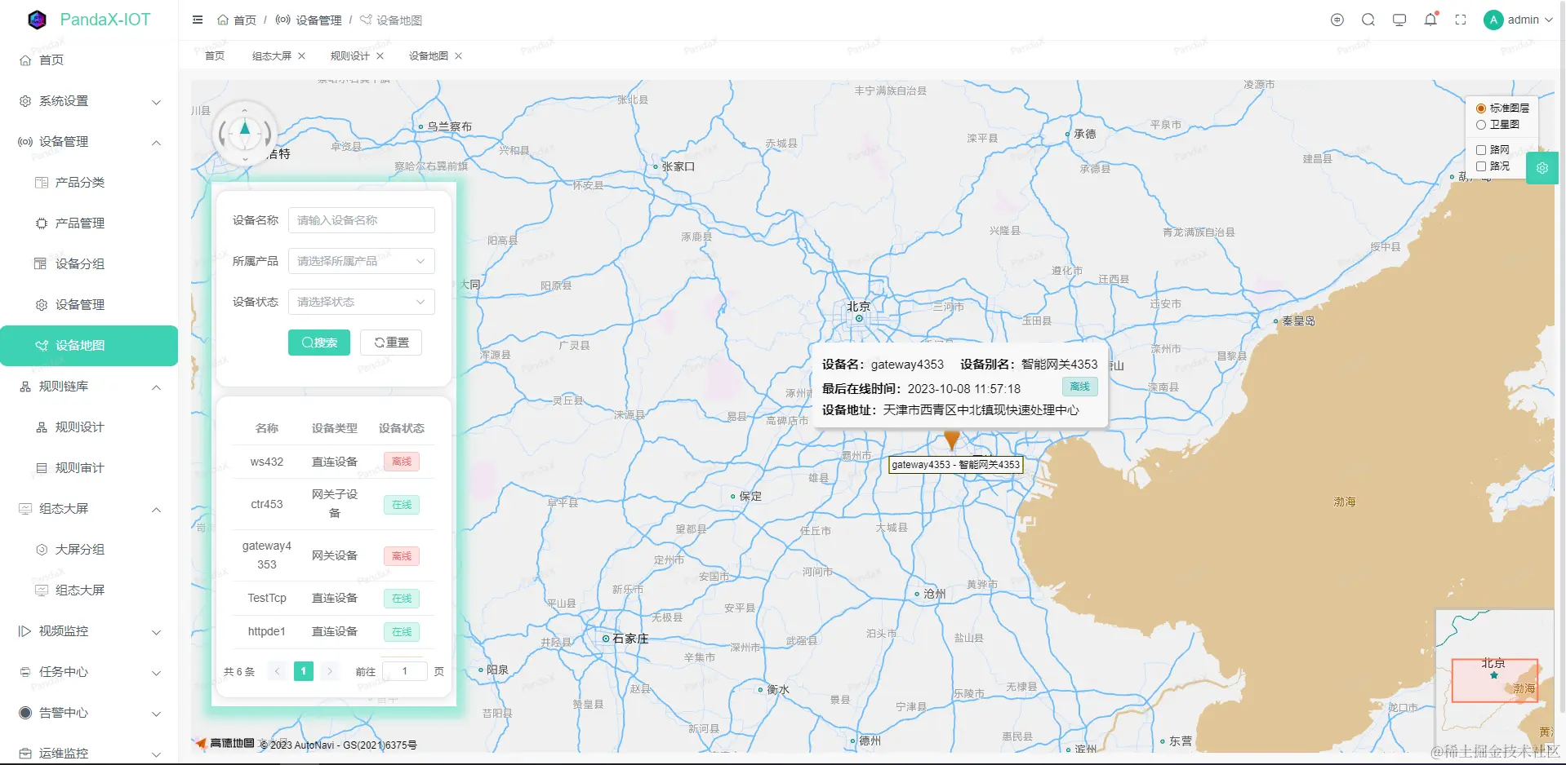Screen dimensions: 1566x765
Task: Close the 设备地图 tab
Action: pyautogui.click(x=459, y=56)
